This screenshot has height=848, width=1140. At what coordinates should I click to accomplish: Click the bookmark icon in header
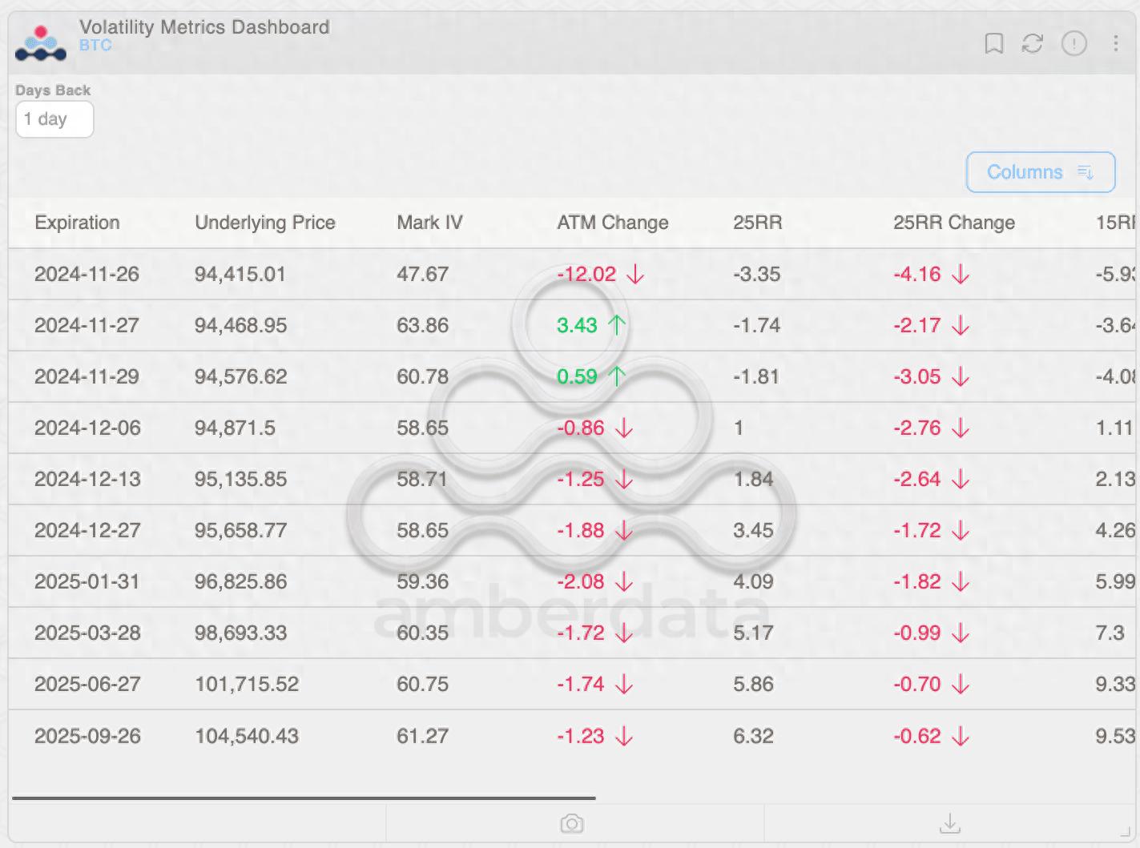(x=993, y=43)
